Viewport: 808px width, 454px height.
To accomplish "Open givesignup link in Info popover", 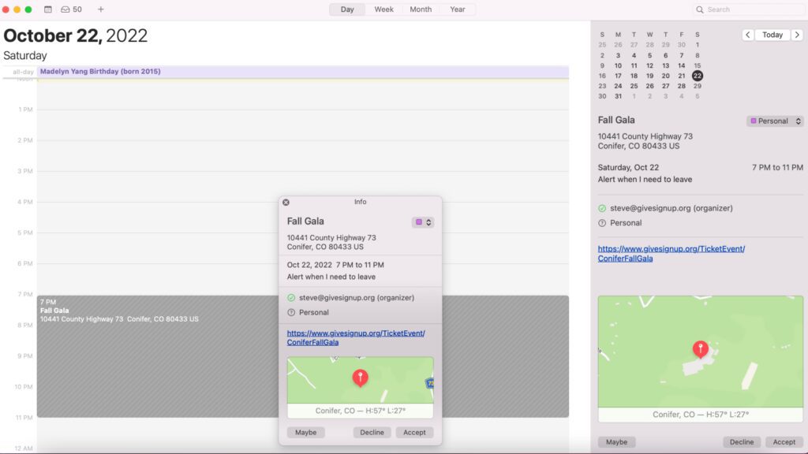I will (356, 337).
